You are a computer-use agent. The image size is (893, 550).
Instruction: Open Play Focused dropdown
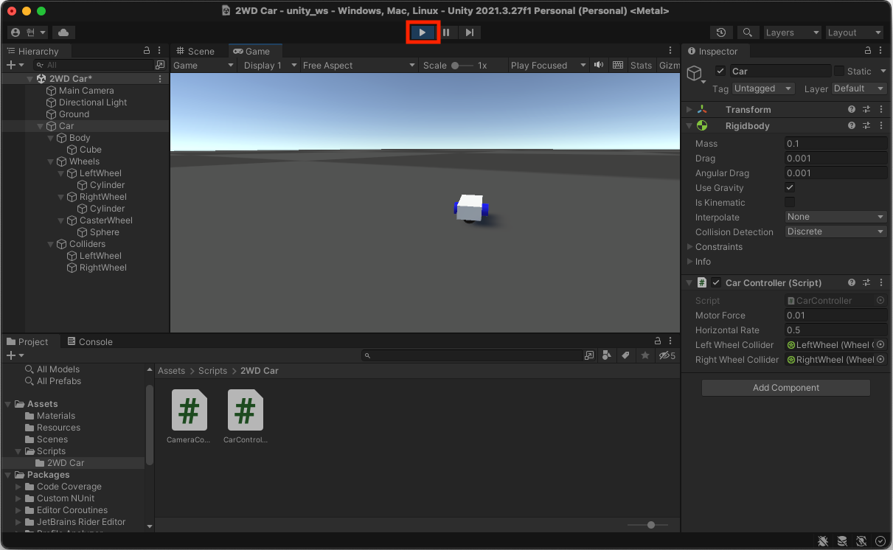tap(548, 65)
